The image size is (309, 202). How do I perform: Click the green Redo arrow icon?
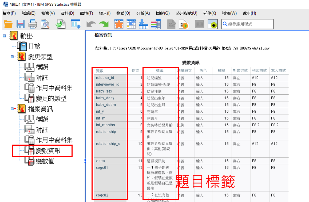point(104,24)
